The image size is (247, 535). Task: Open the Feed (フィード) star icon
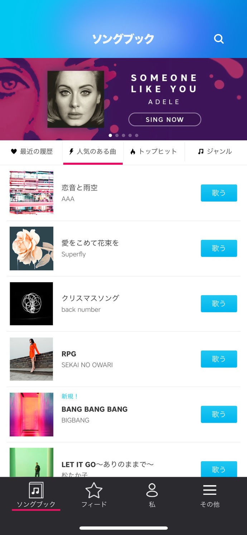click(x=94, y=490)
